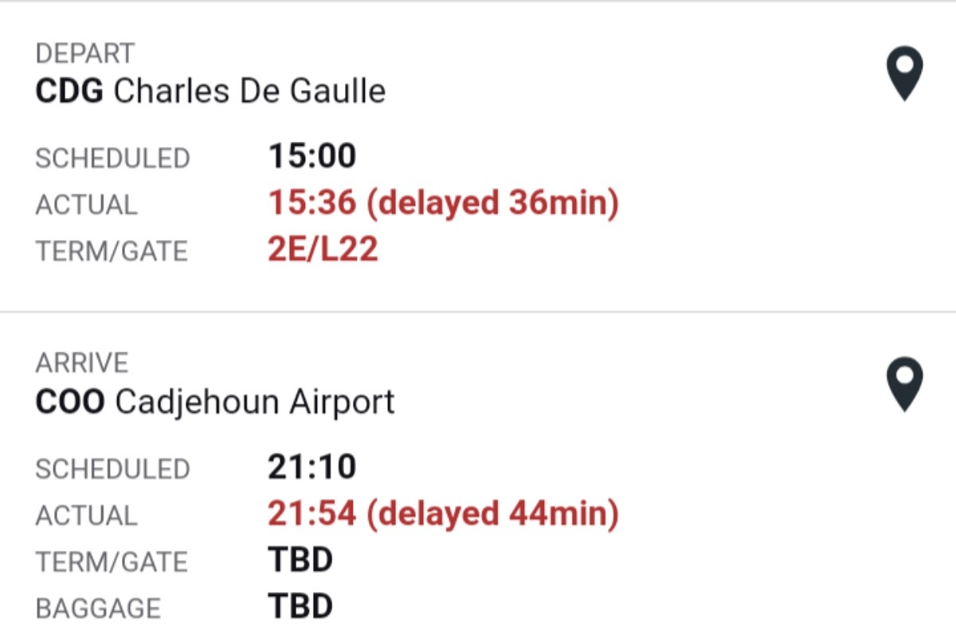This screenshot has width=956, height=644.
Task: Click the ACTUAL label under the ARRIVE section
Action: point(86,516)
